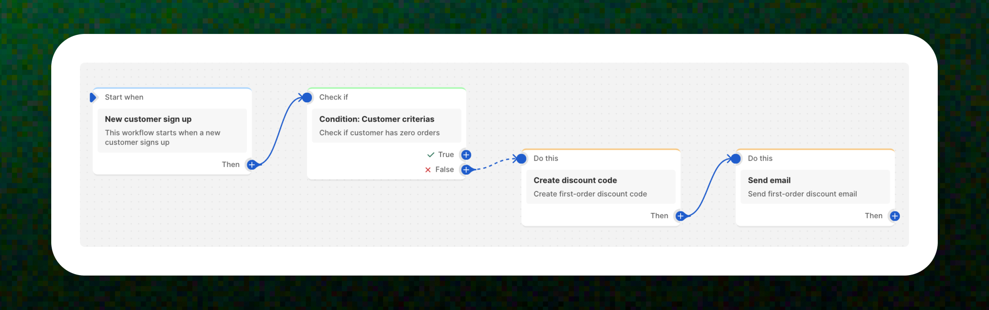The image size is (989, 310).
Task: Click plus icon on New customer sign up node
Action: pyautogui.click(x=251, y=165)
